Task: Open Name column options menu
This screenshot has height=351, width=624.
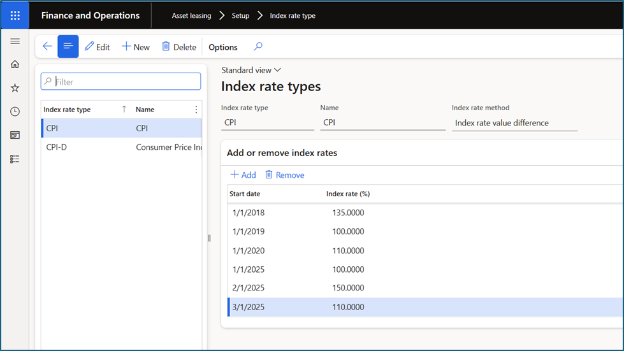Action: click(x=196, y=110)
